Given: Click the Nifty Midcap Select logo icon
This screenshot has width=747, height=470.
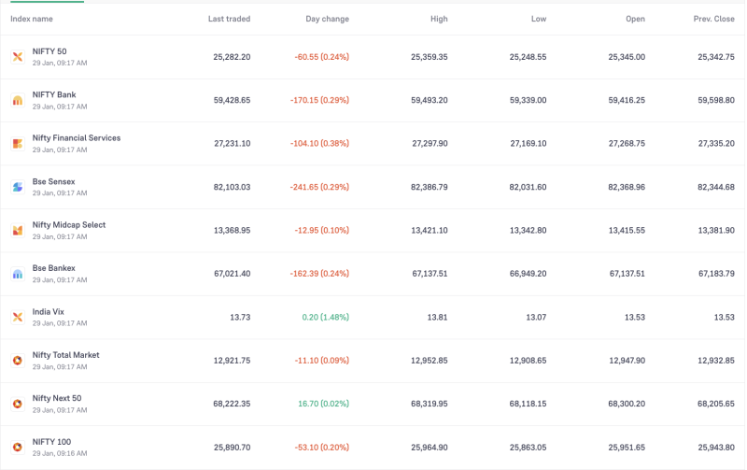Looking at the screenshot, I should pyautogui.click(x=17, y=231).
